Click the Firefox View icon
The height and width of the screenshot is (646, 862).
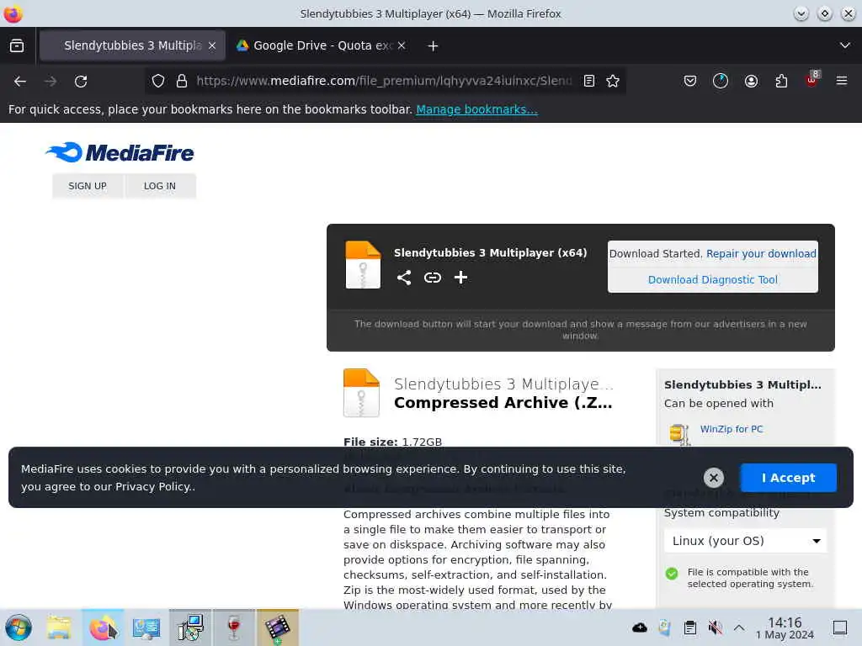(x=17, y=45)
